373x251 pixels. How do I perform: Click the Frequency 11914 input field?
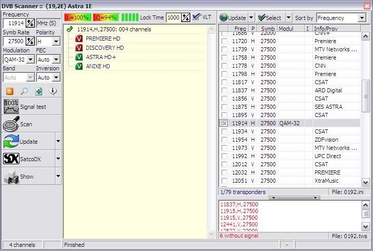point(14,23)
